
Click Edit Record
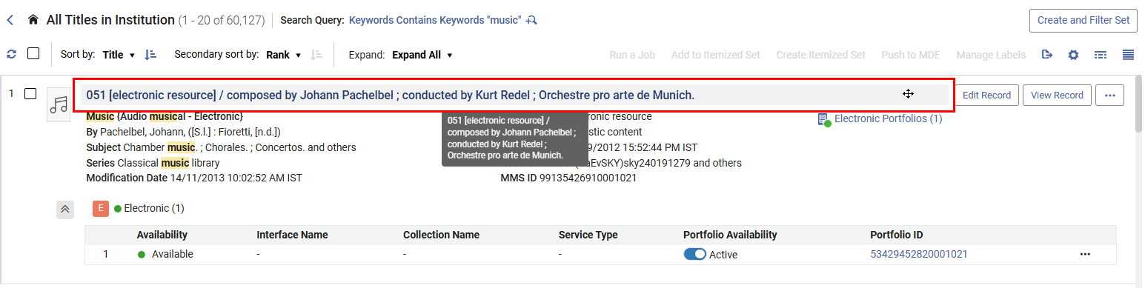(986, 95)
